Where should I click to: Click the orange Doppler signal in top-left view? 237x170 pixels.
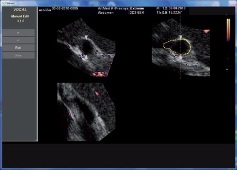[99, 74]
